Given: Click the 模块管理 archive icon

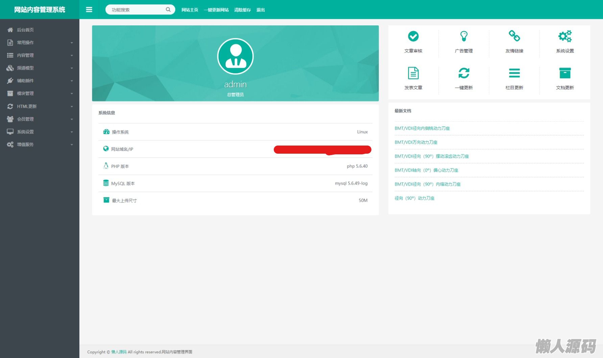Looking at the screenshot, I should 10,93.
